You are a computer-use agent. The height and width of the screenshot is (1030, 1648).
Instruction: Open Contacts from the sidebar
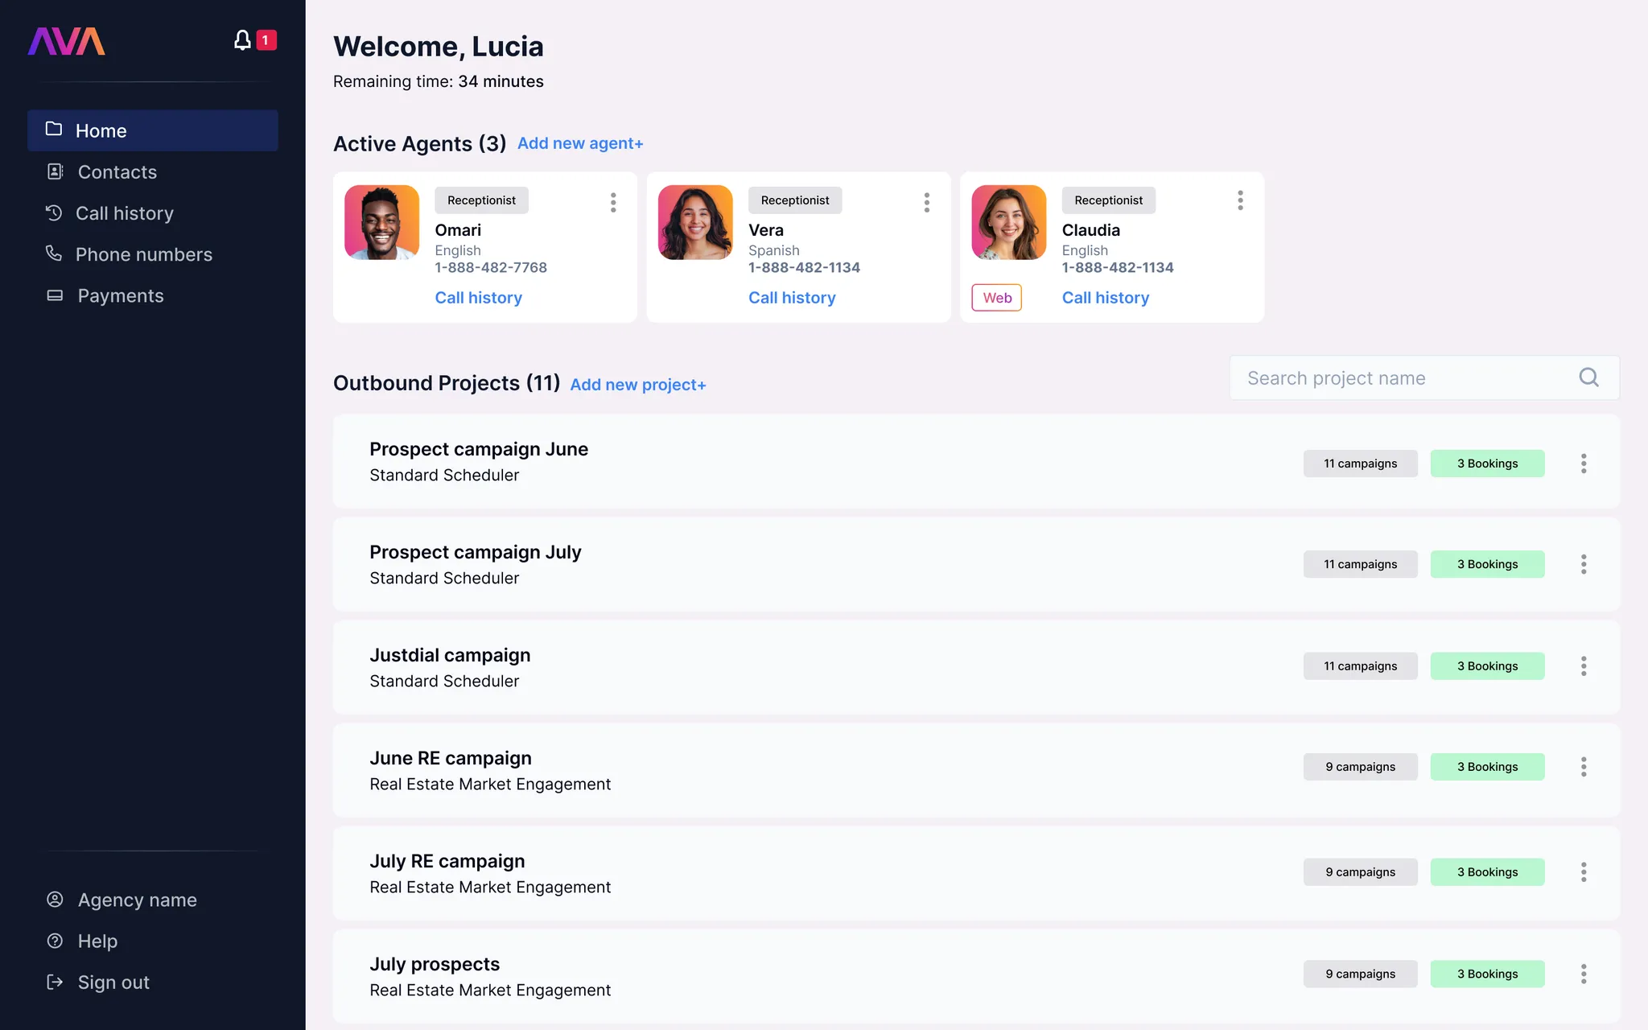point(117,172)
